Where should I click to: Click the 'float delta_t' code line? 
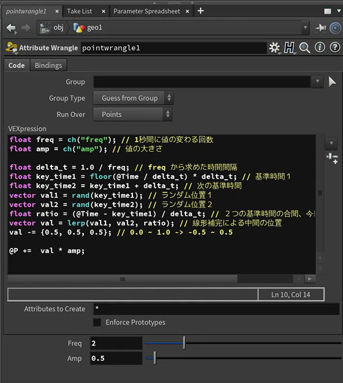(x=123, y=167)
